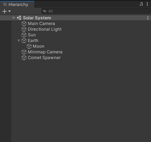Screen dimensions: 151x142
Task: Open the search mode magnifier dropdown
Action: 45,11
